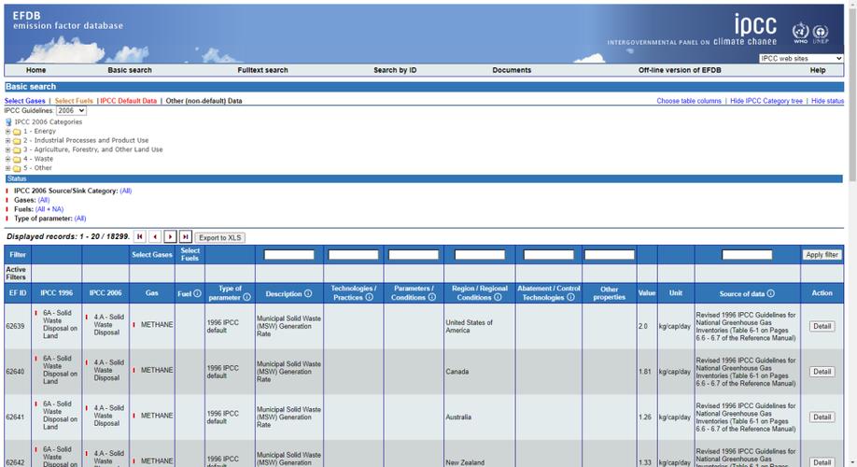Click Select Gases in the filter row
857x467 pixels.
[x=152, y=254]
